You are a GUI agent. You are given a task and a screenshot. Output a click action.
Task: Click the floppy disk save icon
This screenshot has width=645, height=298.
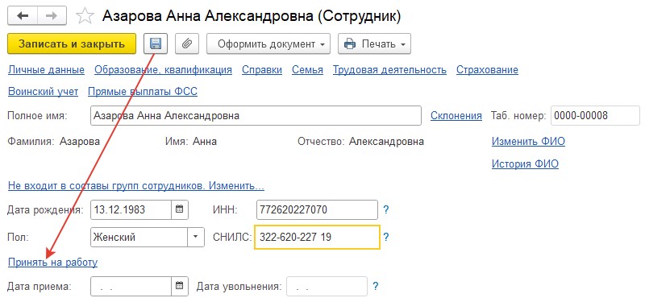tap(156, 43)
